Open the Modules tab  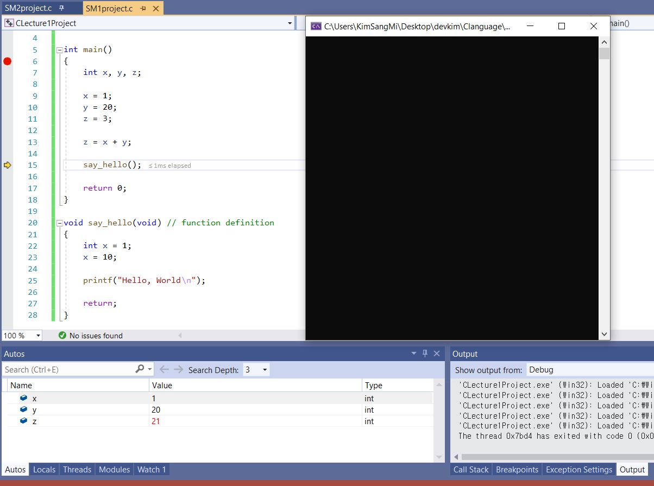(114, 469)
